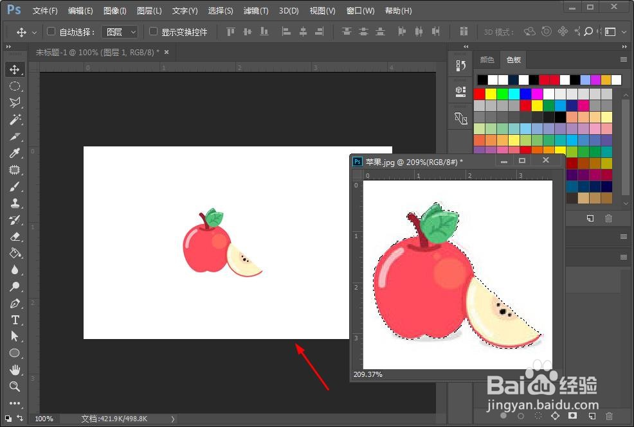Screen dimensions: 634x427
Task: Select the Hand tool
Action: click(x=15, y=370)
